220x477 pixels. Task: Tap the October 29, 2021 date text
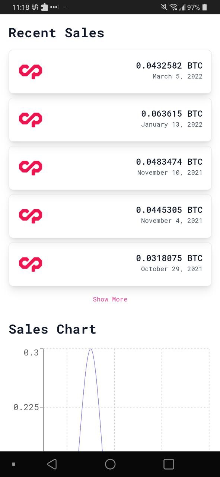tap(172, 269)
